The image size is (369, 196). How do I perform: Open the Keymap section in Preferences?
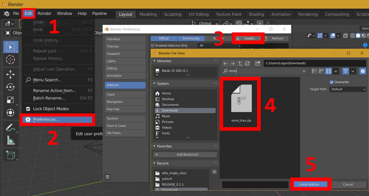coord(125,109)
